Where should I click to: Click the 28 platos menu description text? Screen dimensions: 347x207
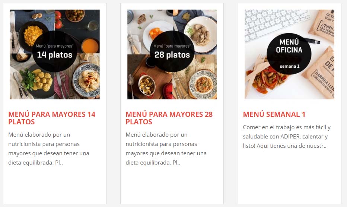pyautogui.click(x=166, y=149)
